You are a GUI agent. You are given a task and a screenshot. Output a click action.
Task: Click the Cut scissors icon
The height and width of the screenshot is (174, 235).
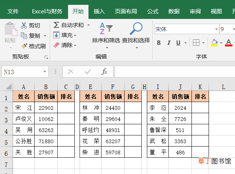click(24, 25)
